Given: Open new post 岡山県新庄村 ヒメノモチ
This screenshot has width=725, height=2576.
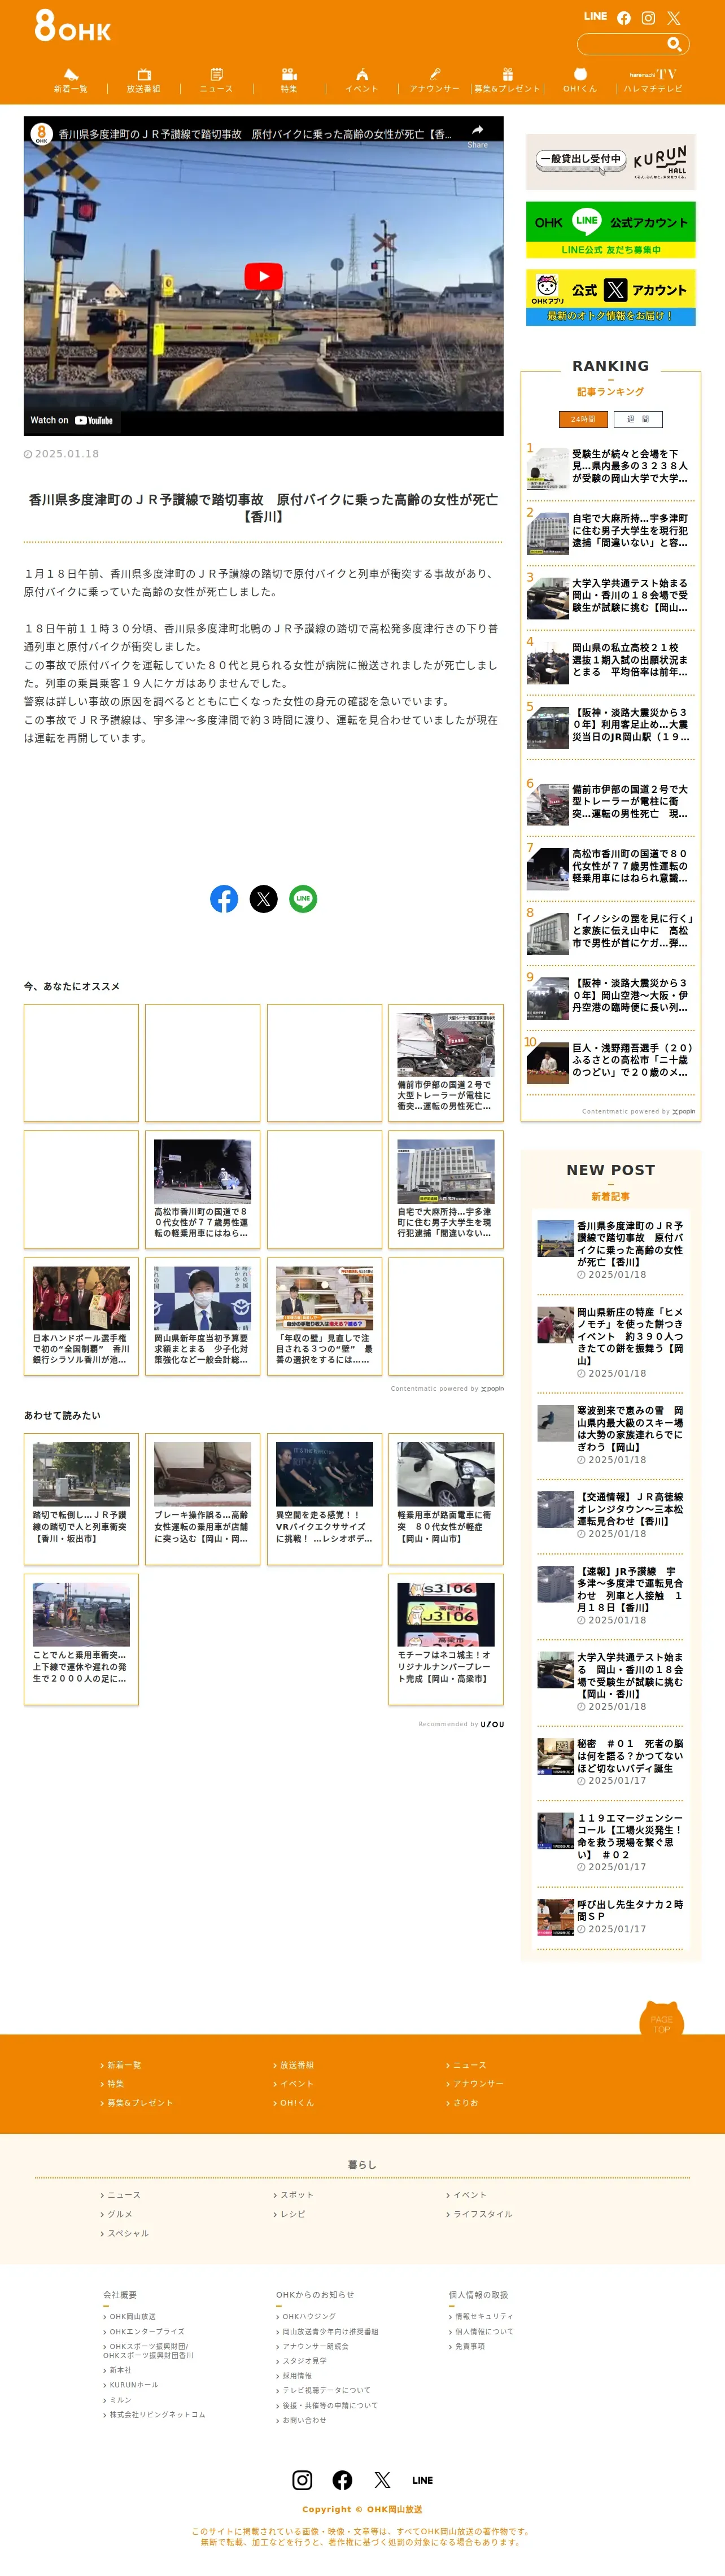Looking at the screenshot, I should tap(610, 1342).
